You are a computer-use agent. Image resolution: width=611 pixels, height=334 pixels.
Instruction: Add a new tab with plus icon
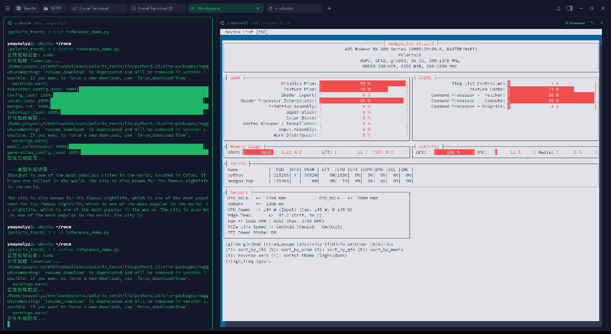tap(329, 8)
